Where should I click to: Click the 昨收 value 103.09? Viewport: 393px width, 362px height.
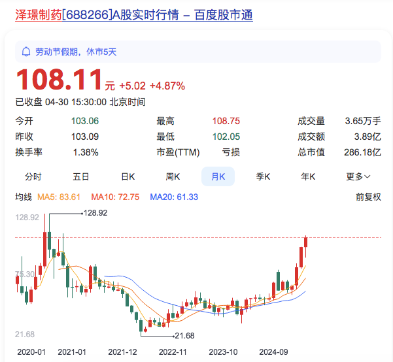[x=85, y=137]
